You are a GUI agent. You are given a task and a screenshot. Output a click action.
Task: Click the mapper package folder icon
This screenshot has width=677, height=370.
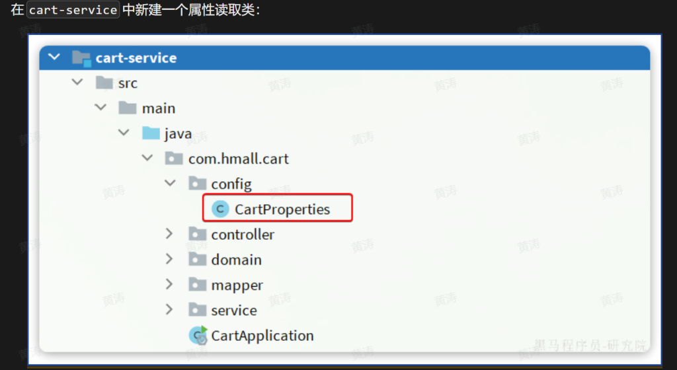[x=198, y=285]
